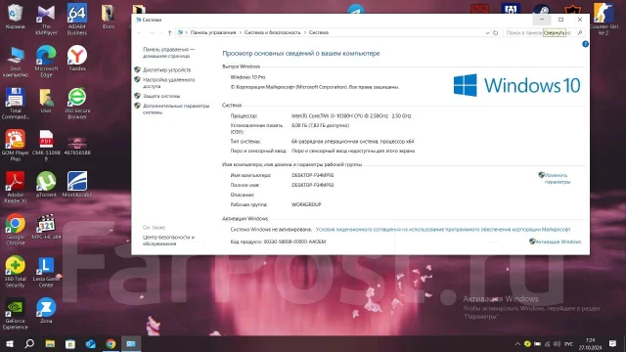The width and height of the screenshot is (626, 352).
Task: Switch input language РУС indicator
Action: 569,344
